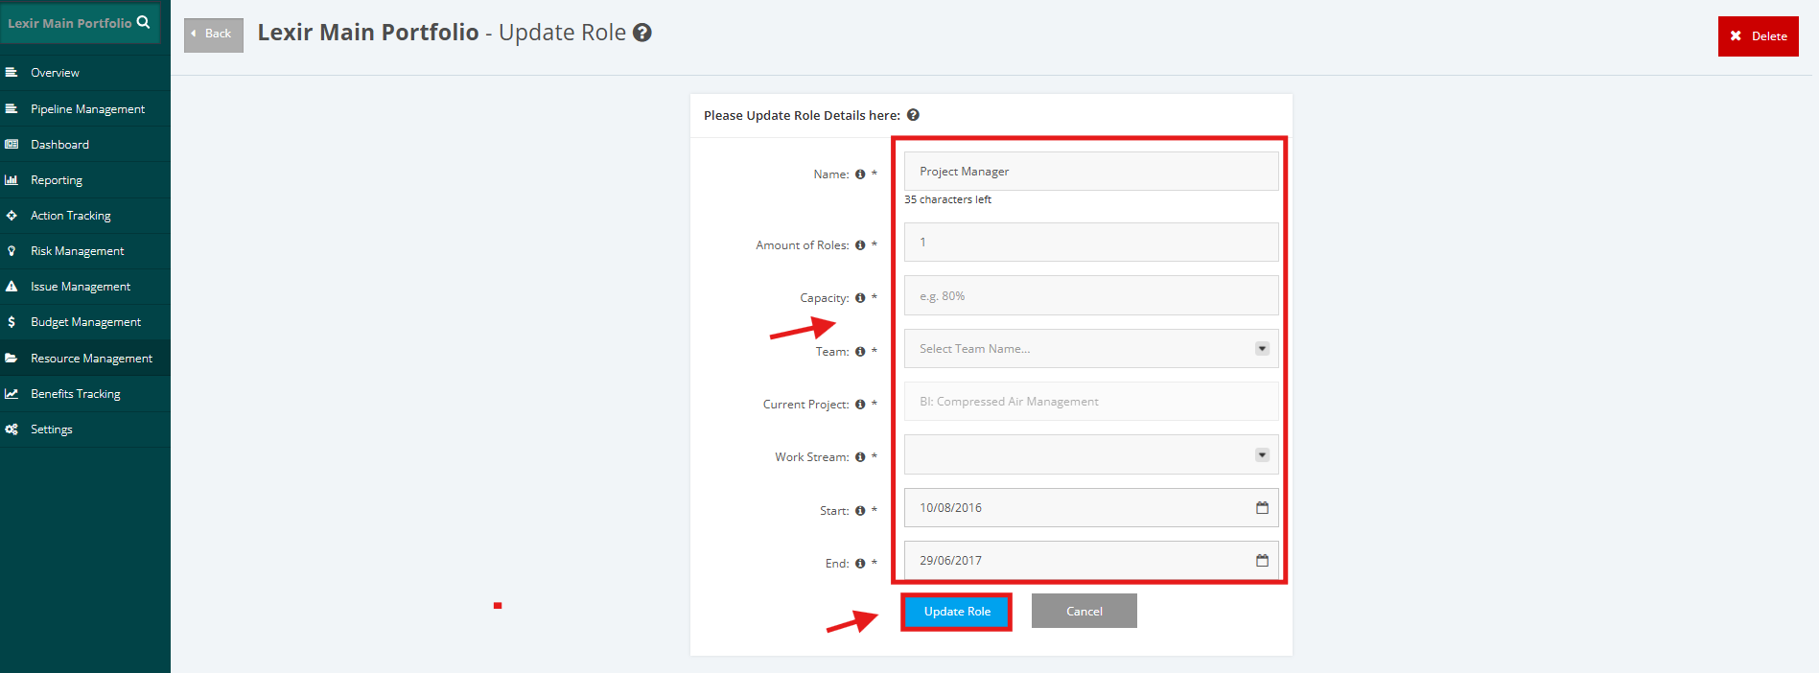Click the help icon next to Update Role title
This screenshot has height=673, width=1819.
point(642,33)
